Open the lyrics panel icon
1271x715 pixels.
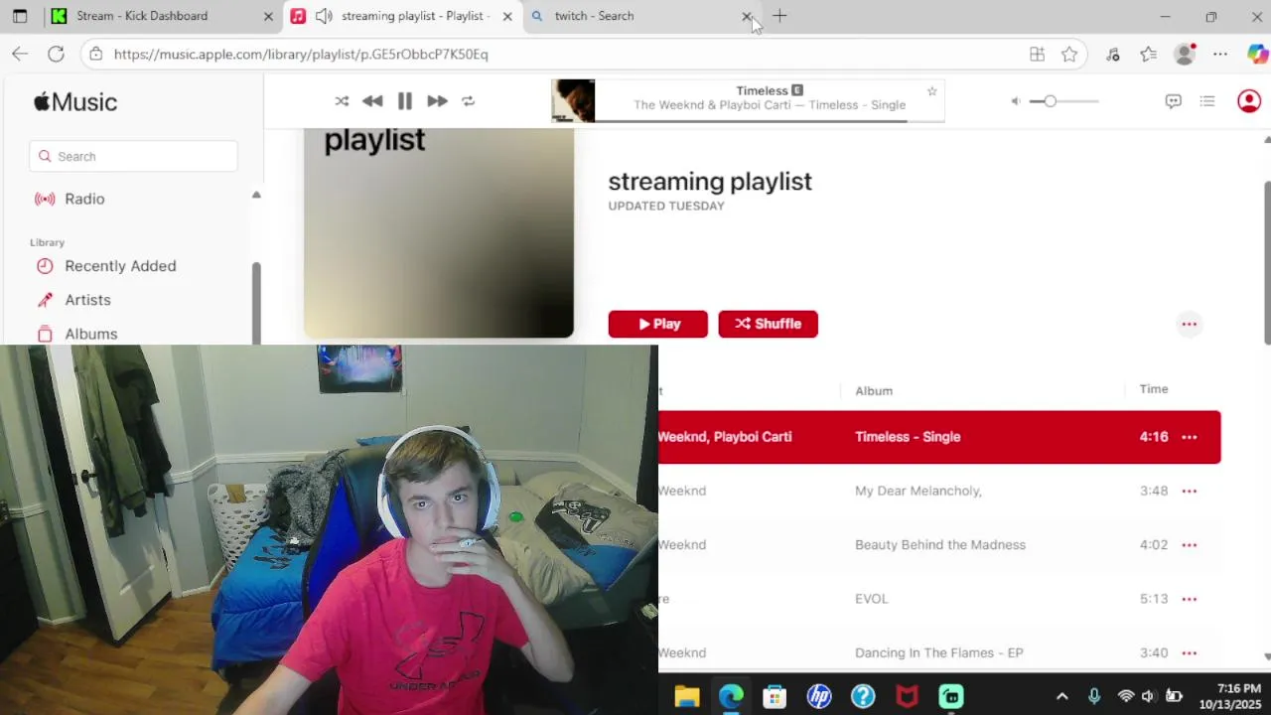coord(1174,101)
